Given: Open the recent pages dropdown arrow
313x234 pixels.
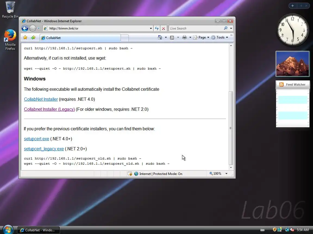Looking at the screenshot, I should click(x=39, y=28).
